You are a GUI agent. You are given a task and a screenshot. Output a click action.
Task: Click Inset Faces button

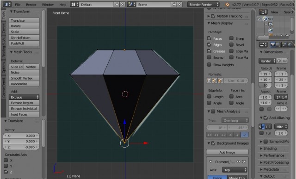pos(24,114)
